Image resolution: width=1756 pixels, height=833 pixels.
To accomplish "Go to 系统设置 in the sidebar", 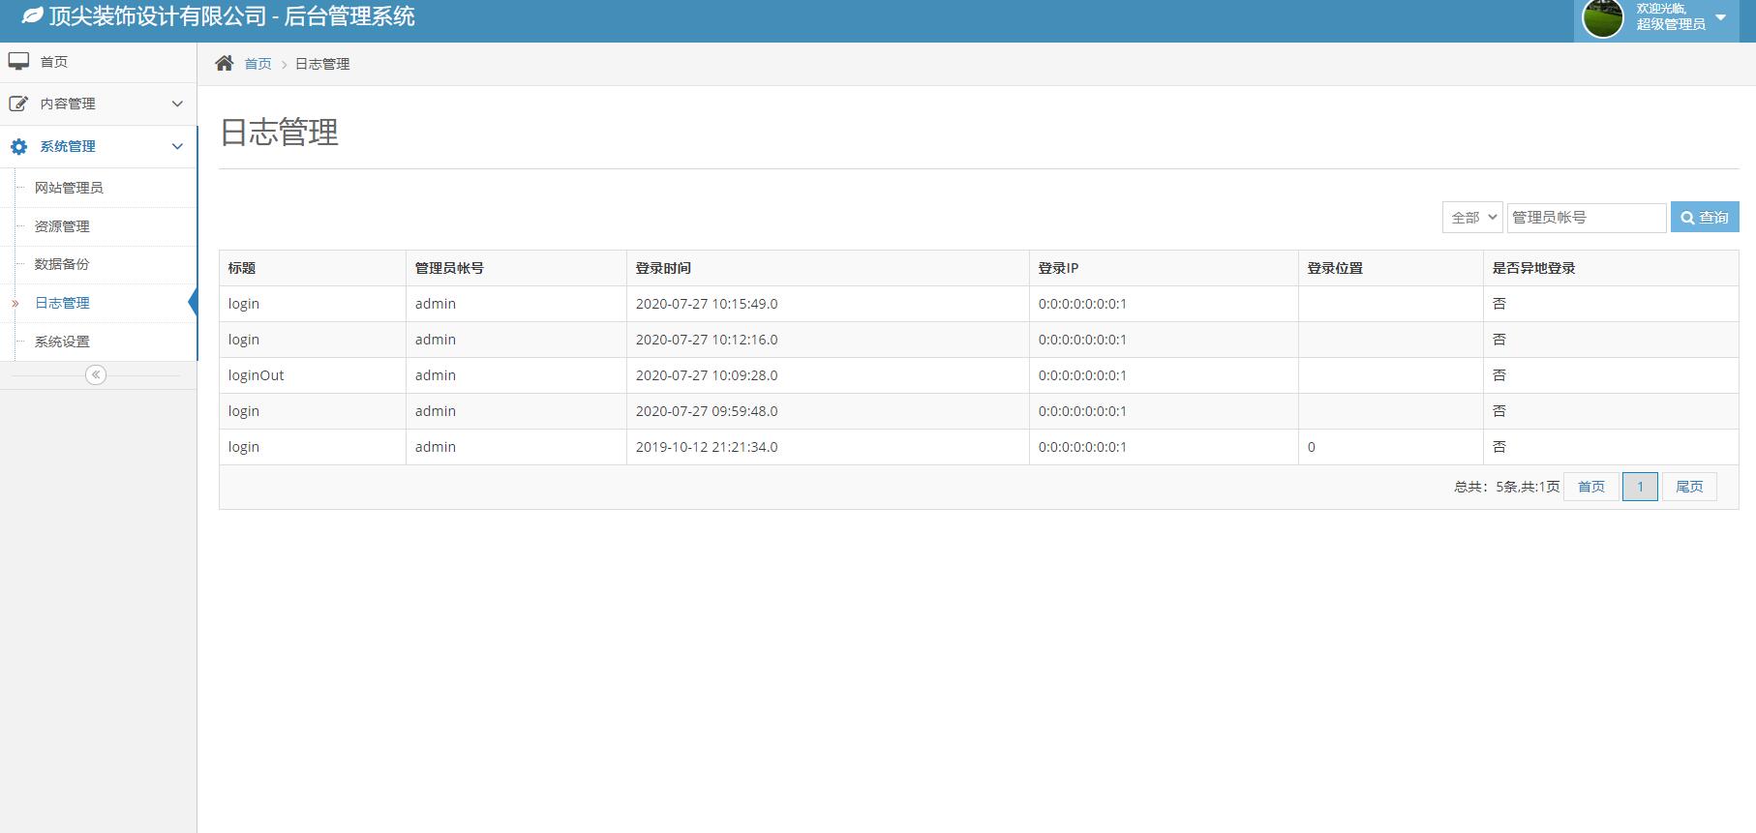I will click(62, 342).
